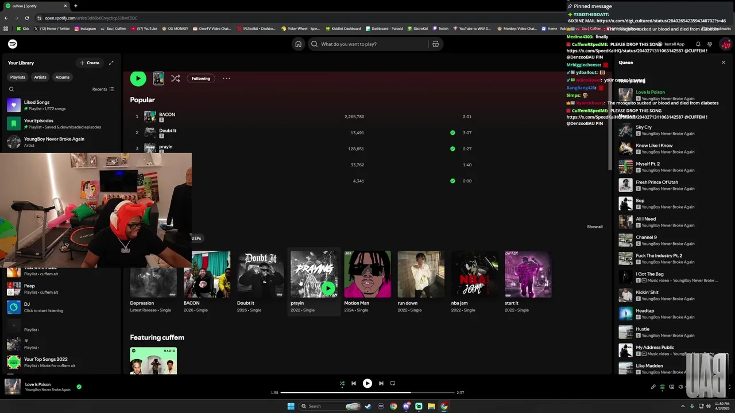
Task: Skip to next track
Action: [381, 383]
